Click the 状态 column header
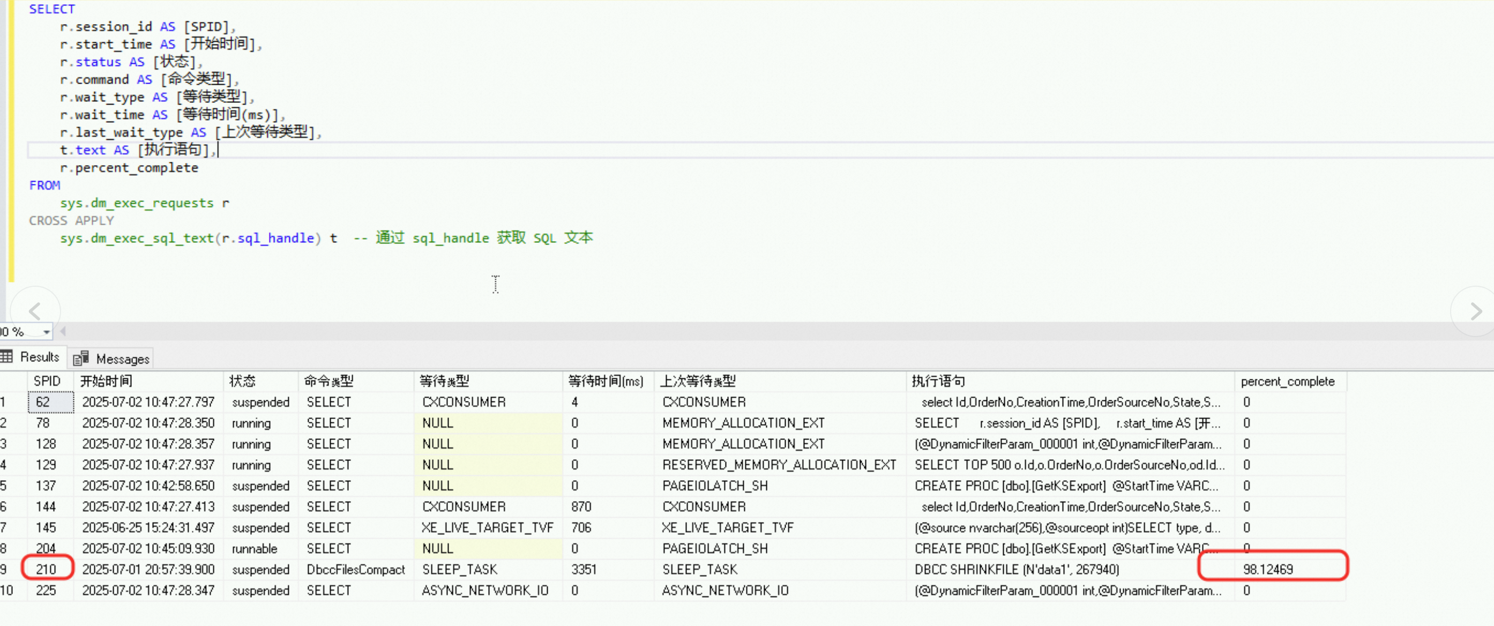The height and width of the screenshot is (626, 1494). [242, 381]
